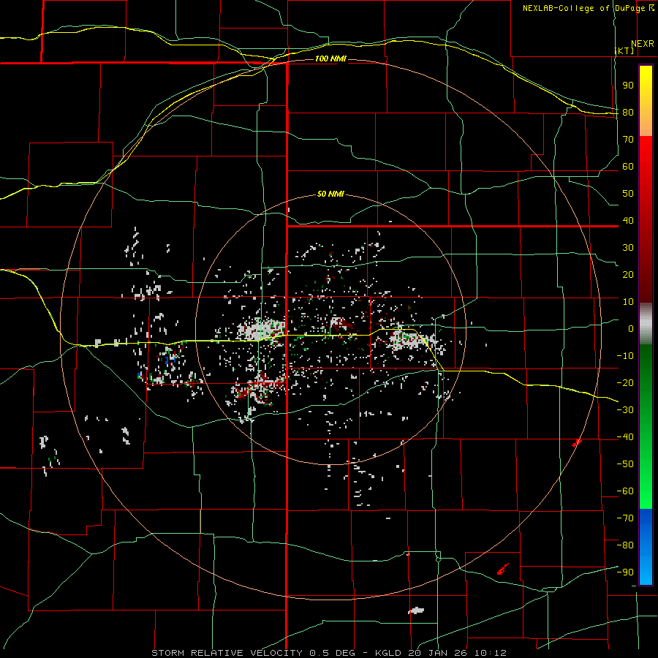Click the -90 value on velocity scale
The width and height of the screenshot is (658, 658).
(x=625, y=572)
